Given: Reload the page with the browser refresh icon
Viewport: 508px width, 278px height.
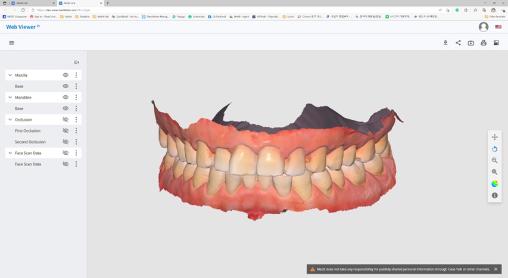Looking at the screenshot, I should tap(23, 10).
